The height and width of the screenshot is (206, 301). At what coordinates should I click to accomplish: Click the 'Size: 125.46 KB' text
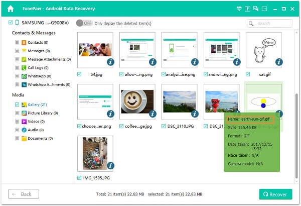242,127
